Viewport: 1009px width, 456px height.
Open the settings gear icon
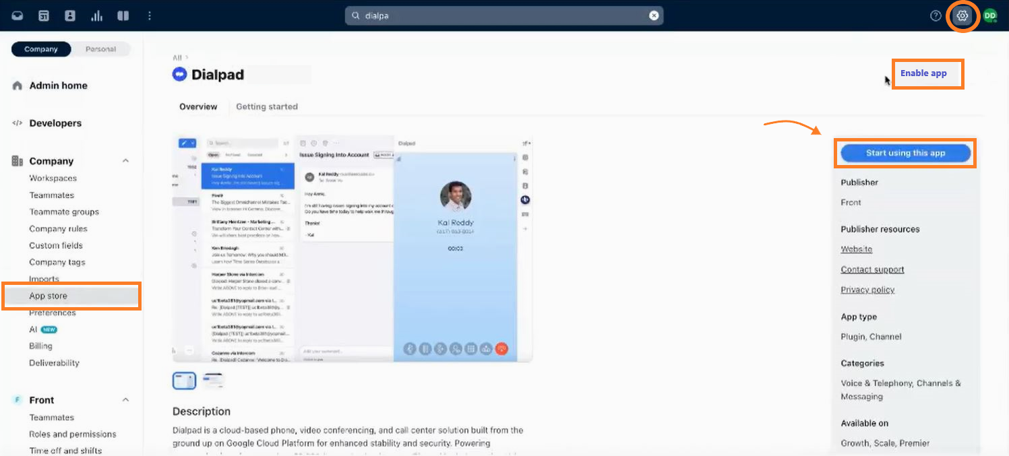(x=962, y=15)
